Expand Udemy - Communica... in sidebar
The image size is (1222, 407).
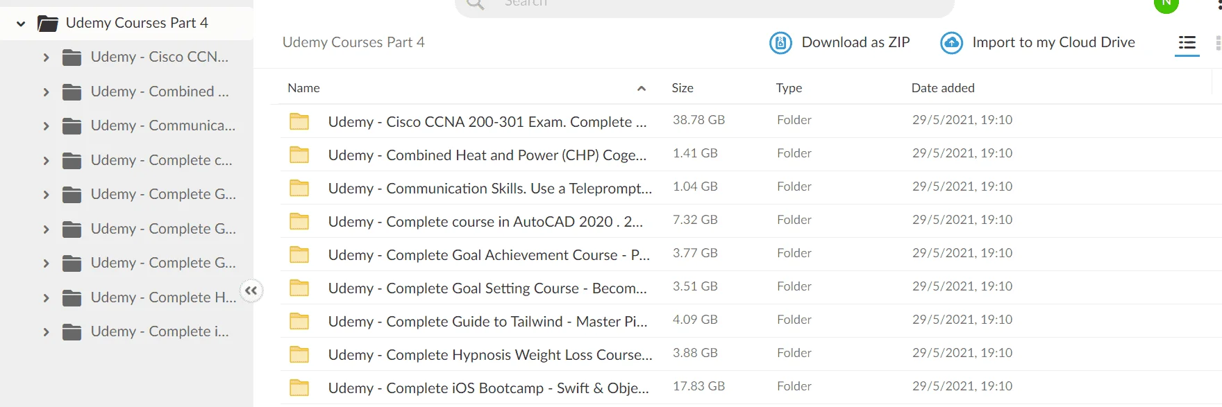[x=46, y=126]
